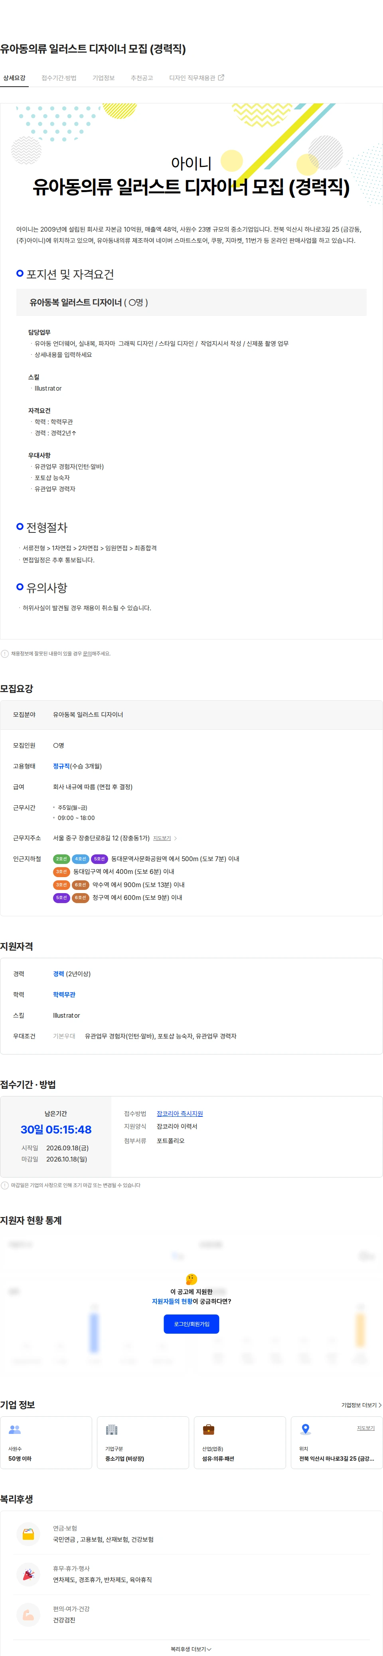This screenshot has height=1656, width=383.
Task: Click the briefcase icon in the 산업(업종) card
Action: (x=209, y=1429)
